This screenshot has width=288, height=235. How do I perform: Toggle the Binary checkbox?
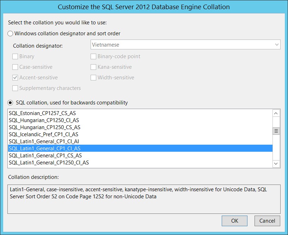pyautogui.click(x=15, y=56)
